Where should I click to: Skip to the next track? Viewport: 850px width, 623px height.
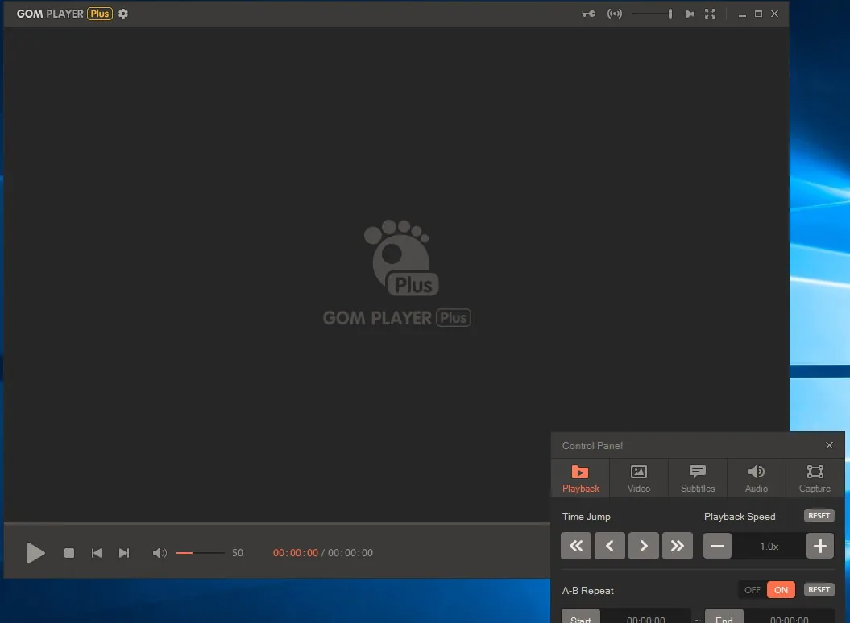[124, 553]
